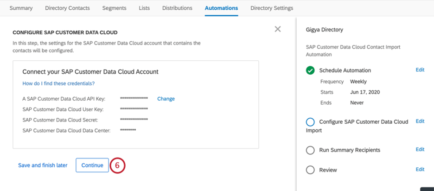Viewport: 434px width, 191px height.
Task: Close the configure panel with the X icon
Action: pyautogui.click(x=278, y=29)
